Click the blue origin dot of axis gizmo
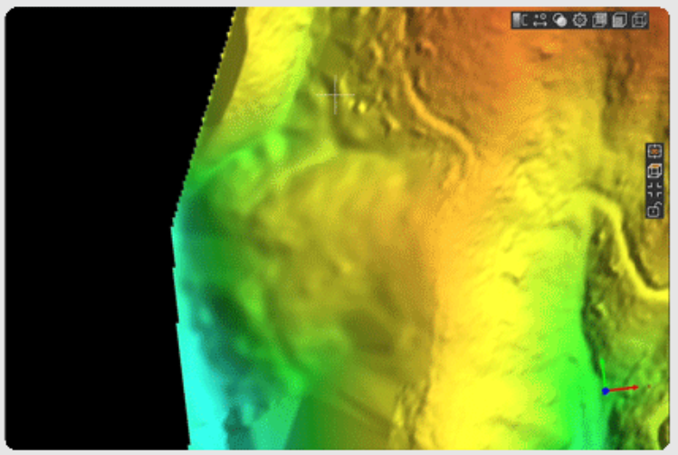 (x=606, y=391)
